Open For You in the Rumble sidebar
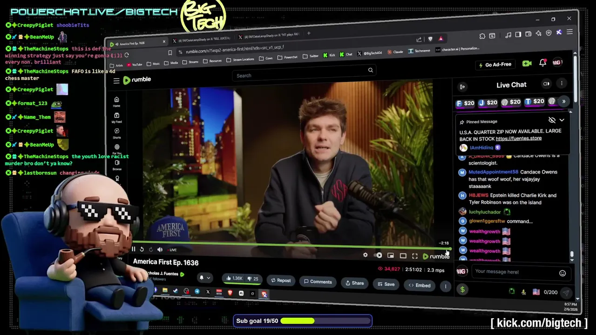 [117, 149]
